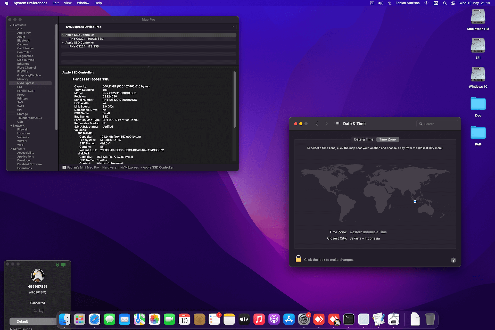Select the Windows 10 drive on the desktop

[478, 77]
